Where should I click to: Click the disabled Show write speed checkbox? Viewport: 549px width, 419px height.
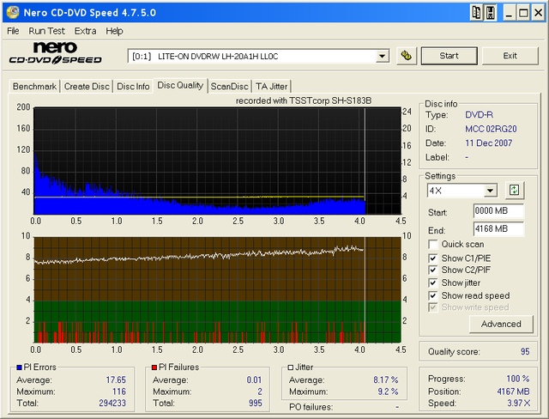coord(433,307)
